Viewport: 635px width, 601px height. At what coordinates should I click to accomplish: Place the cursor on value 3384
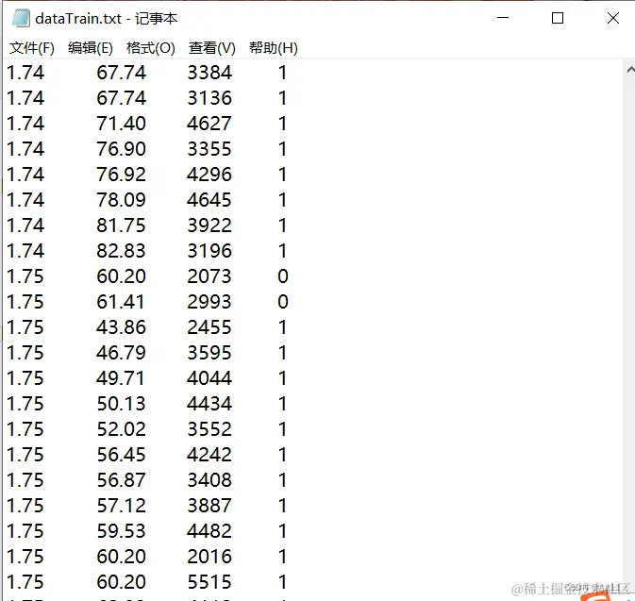[209, 73]
